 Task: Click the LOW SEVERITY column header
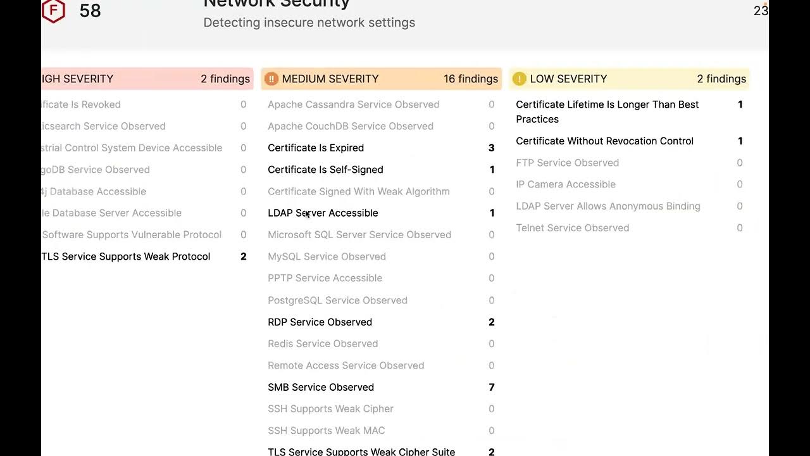coord(629,79)
